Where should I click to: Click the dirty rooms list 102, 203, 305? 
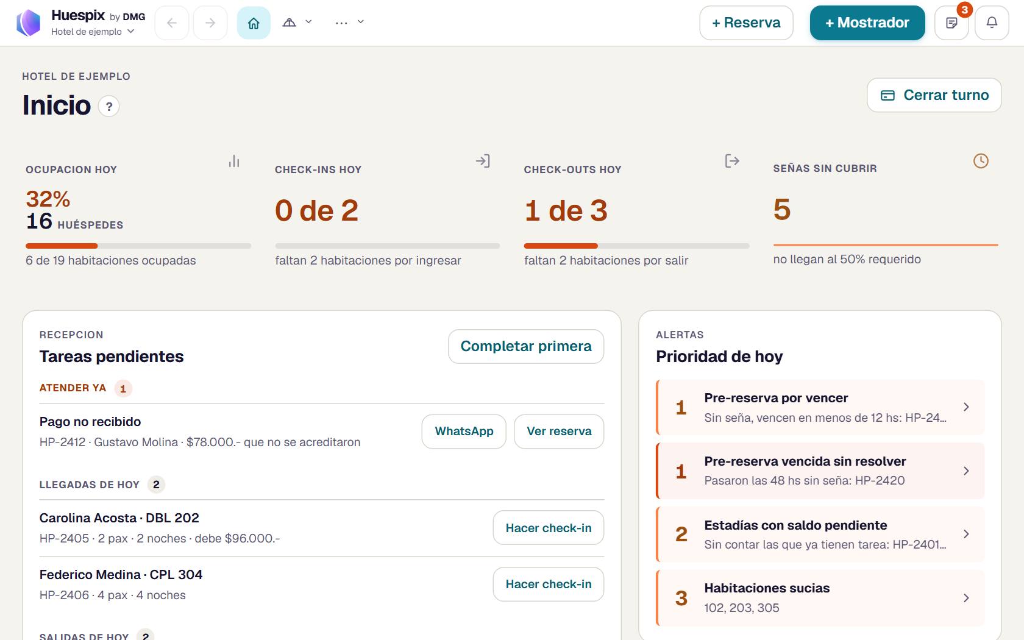coord(742,608)
